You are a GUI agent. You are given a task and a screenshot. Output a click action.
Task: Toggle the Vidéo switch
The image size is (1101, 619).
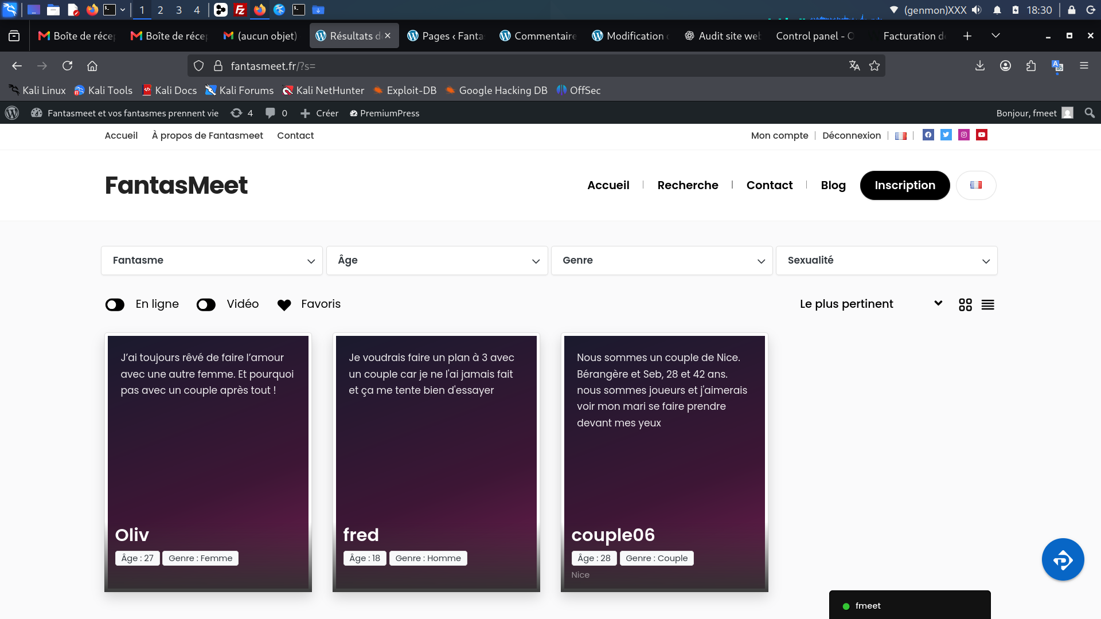click(x=206, y=304)
